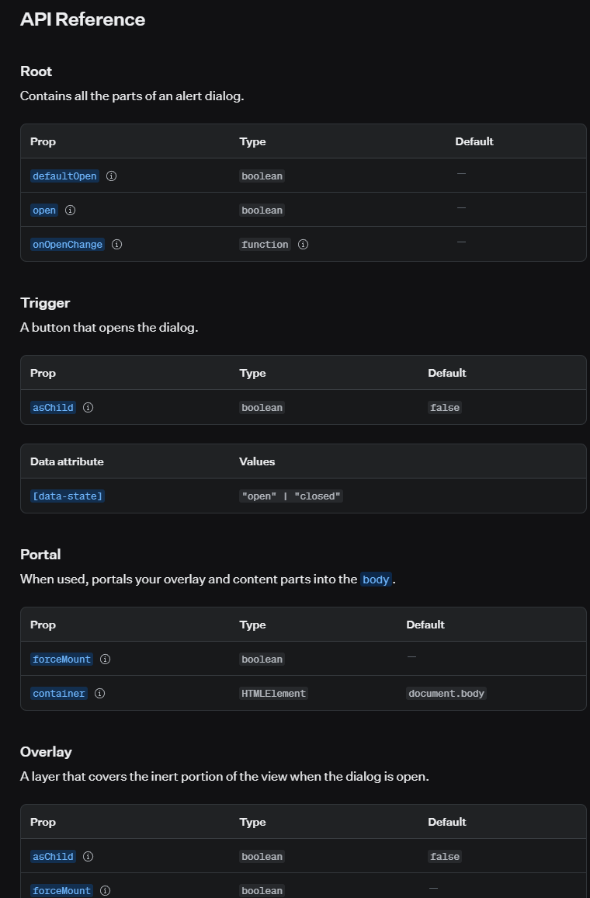Viewport: 590px width, 898px height.
Task: Click the Root section heading
Action: (36, 71)
